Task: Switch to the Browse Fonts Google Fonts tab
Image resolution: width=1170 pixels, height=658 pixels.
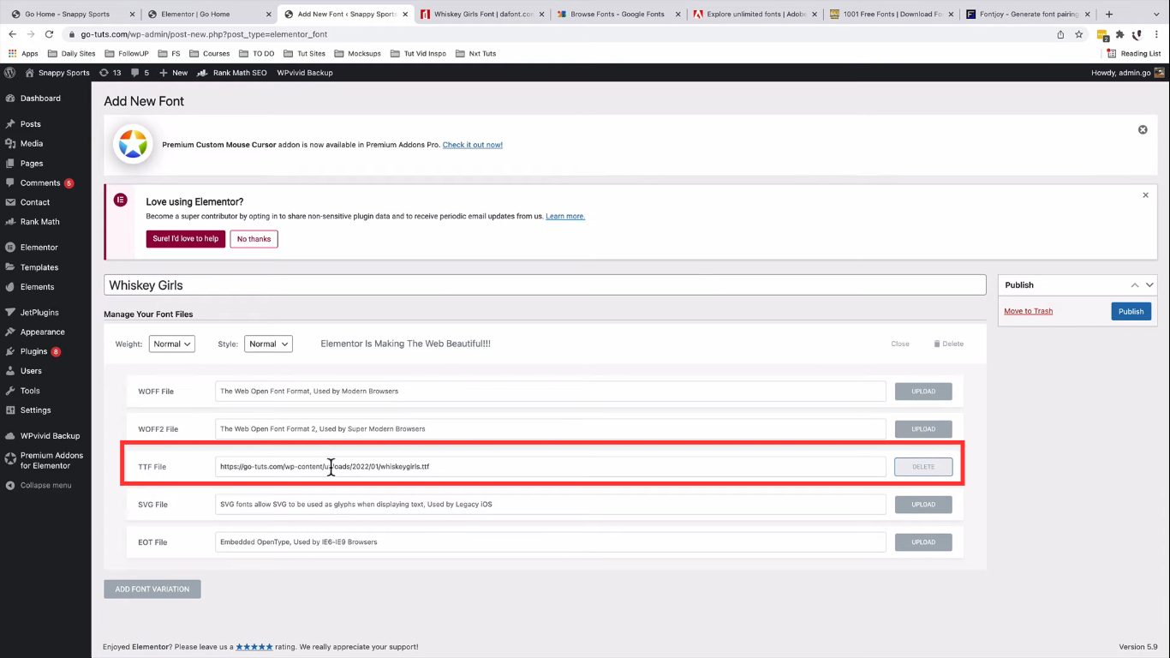Action: [618, 15]
